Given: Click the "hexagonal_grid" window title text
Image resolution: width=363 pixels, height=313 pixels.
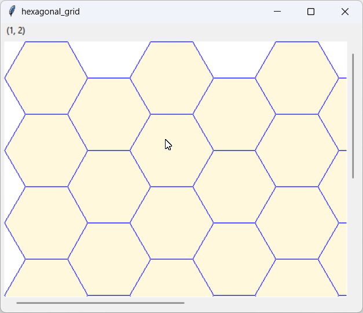Looking at the screenshot, I should tap(50, 12).
